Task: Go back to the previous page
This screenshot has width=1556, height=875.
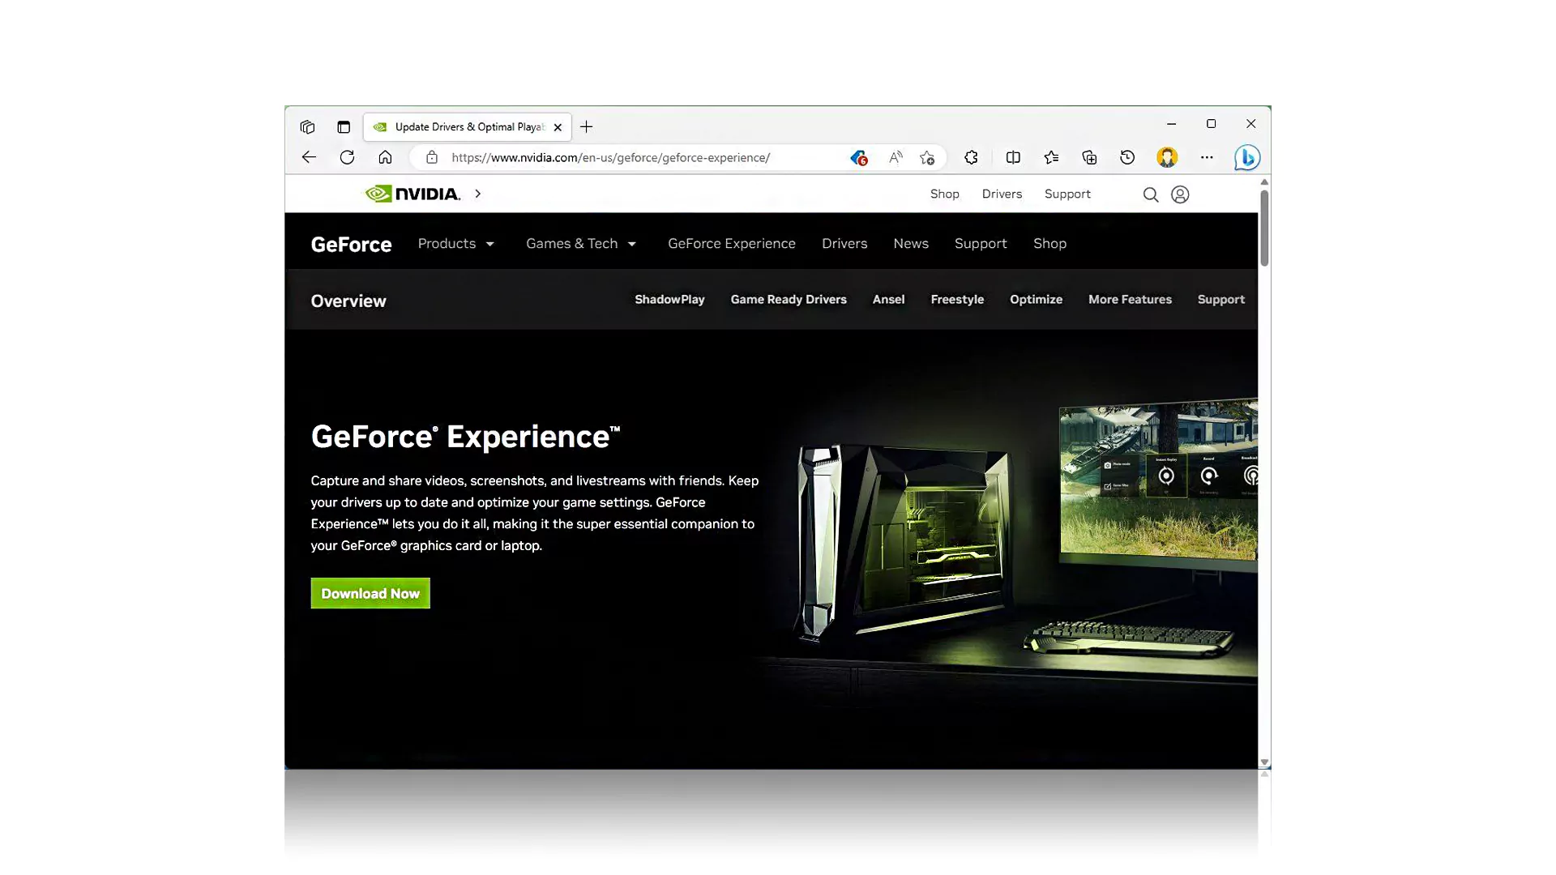Action: 309,157
